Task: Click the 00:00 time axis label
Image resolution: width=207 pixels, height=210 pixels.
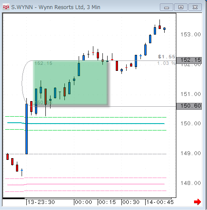Action: click(83, 202)
